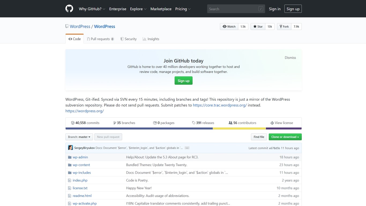Viewport: 366px width, 206px height.
Task: Click the folder icon beside wp-content
Action: [x=69, y=165]
